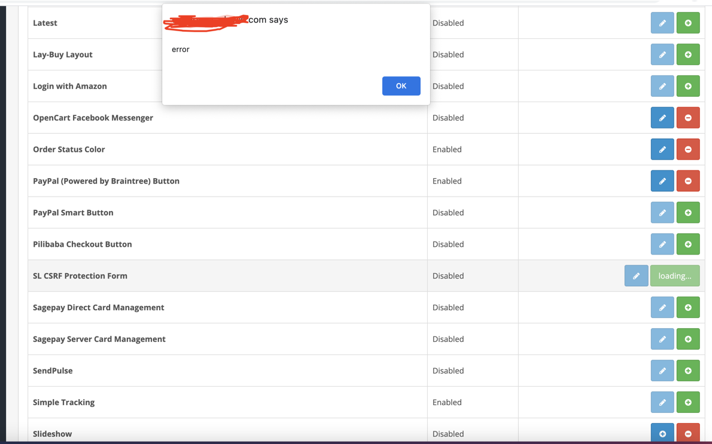The width and height of the screenshot is (712, 444).
Task: Edit the Simple Tracking module
Action: point(662,402)
